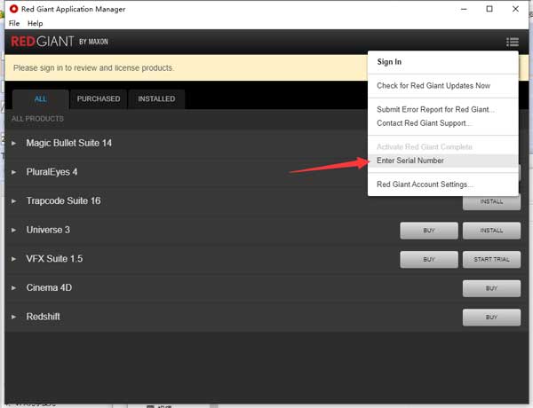This screenshot has height=408, width=533.
Task: Expand Trapcode Suite 16 disclosure triangle
Action: (x=14, y=201)
